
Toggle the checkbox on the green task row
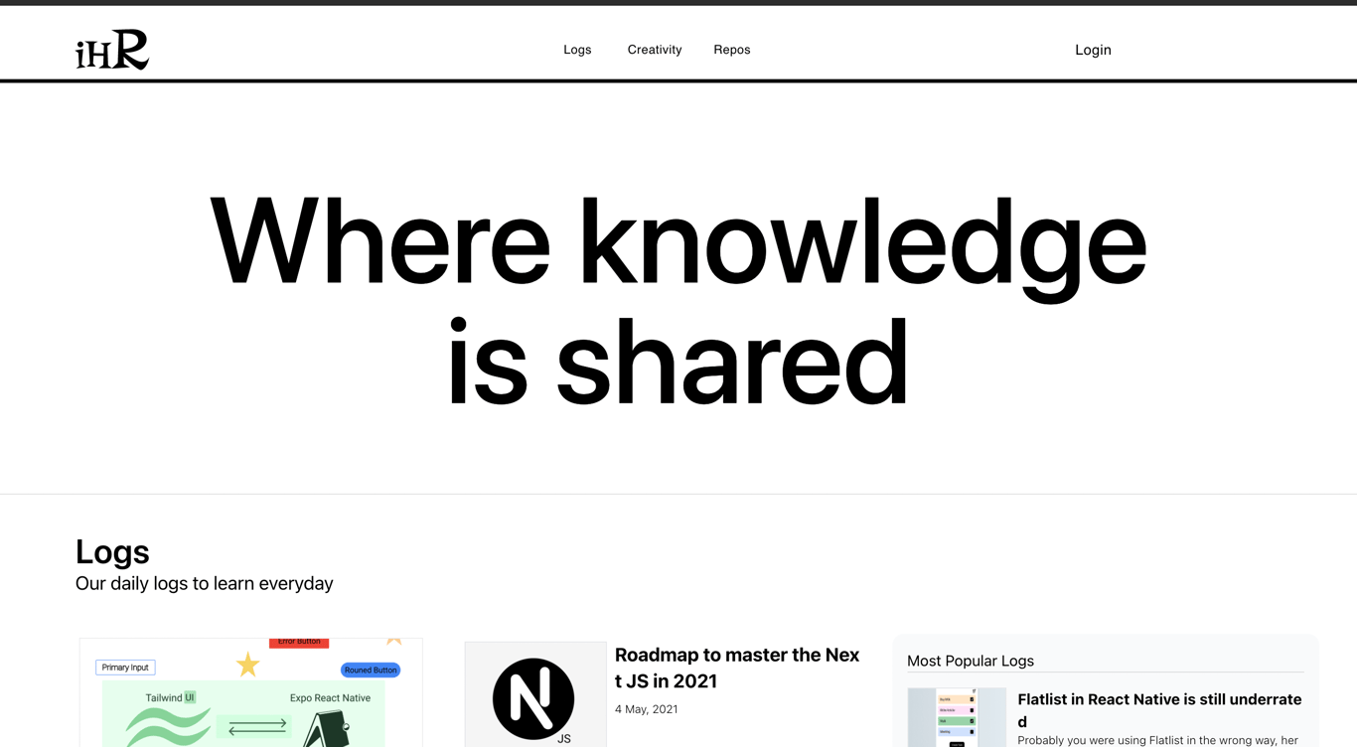(x=972, y=720)
